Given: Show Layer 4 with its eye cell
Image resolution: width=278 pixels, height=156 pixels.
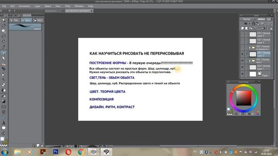Looking at the screenshot, I should tap(242, 41).
